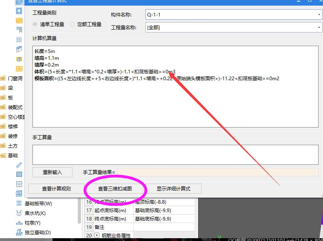The height and width of the screenshot is (241, 323).
Task: Select 定额工程量 radio button
Action: point(72,24)
